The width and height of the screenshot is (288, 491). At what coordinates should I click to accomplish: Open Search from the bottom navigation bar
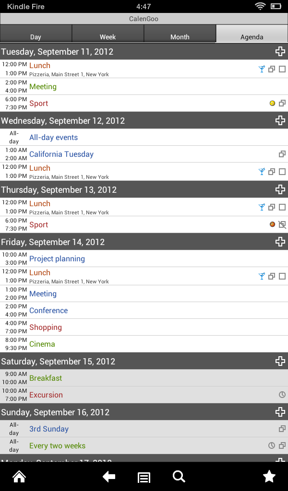(x=179, y=477)
